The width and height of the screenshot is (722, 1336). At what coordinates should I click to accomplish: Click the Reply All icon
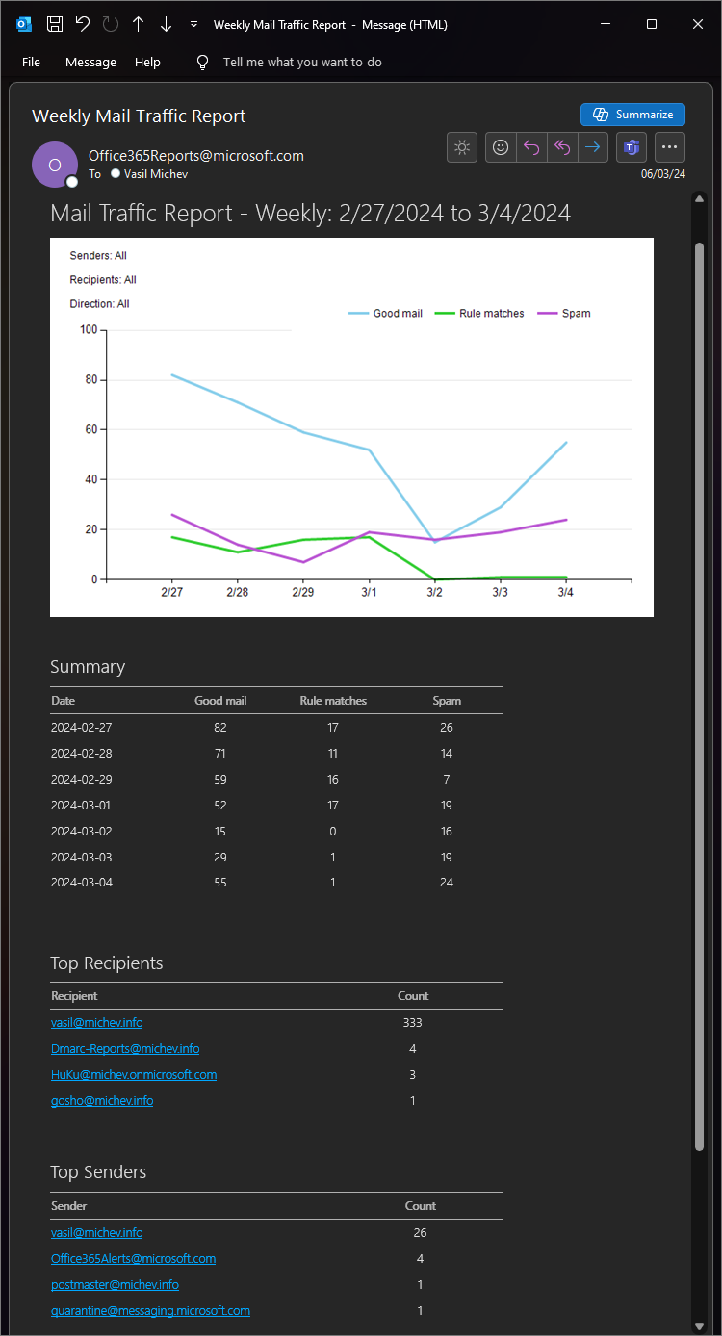(x=562, y=147)
